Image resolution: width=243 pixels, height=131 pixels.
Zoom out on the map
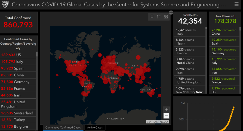click(166, 116)
